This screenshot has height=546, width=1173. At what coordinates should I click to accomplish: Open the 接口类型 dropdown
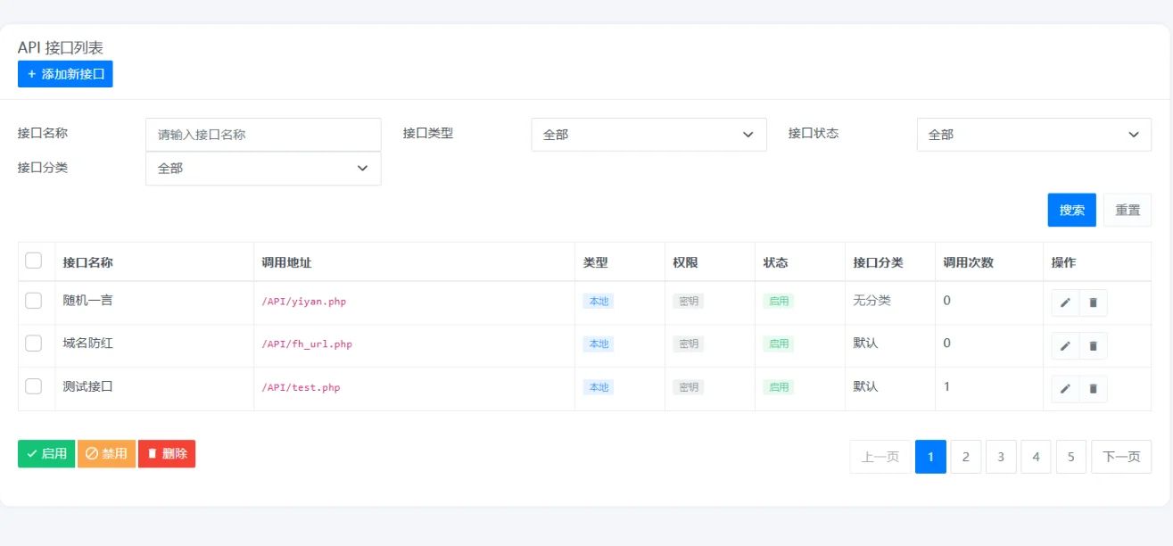(648, 134)
